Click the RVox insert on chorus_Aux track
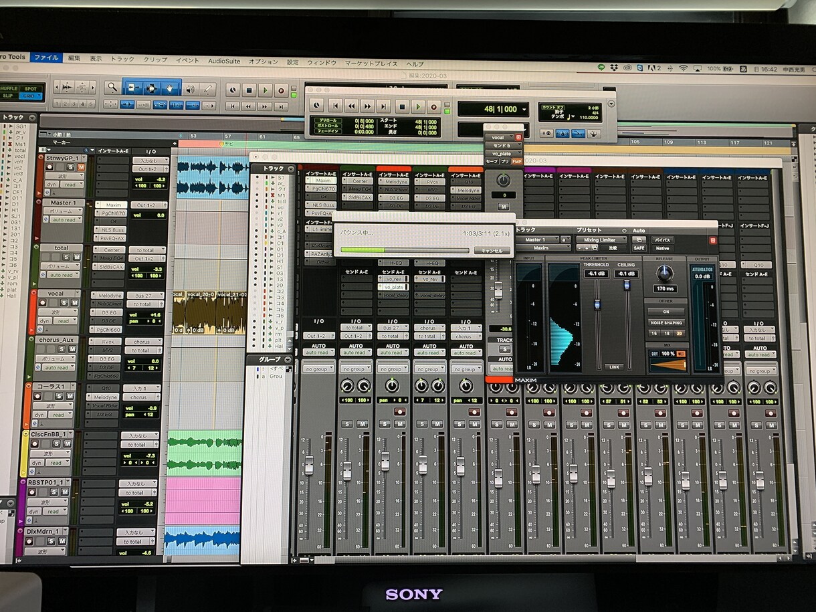The image size is (816, 612). pos(106,342)
